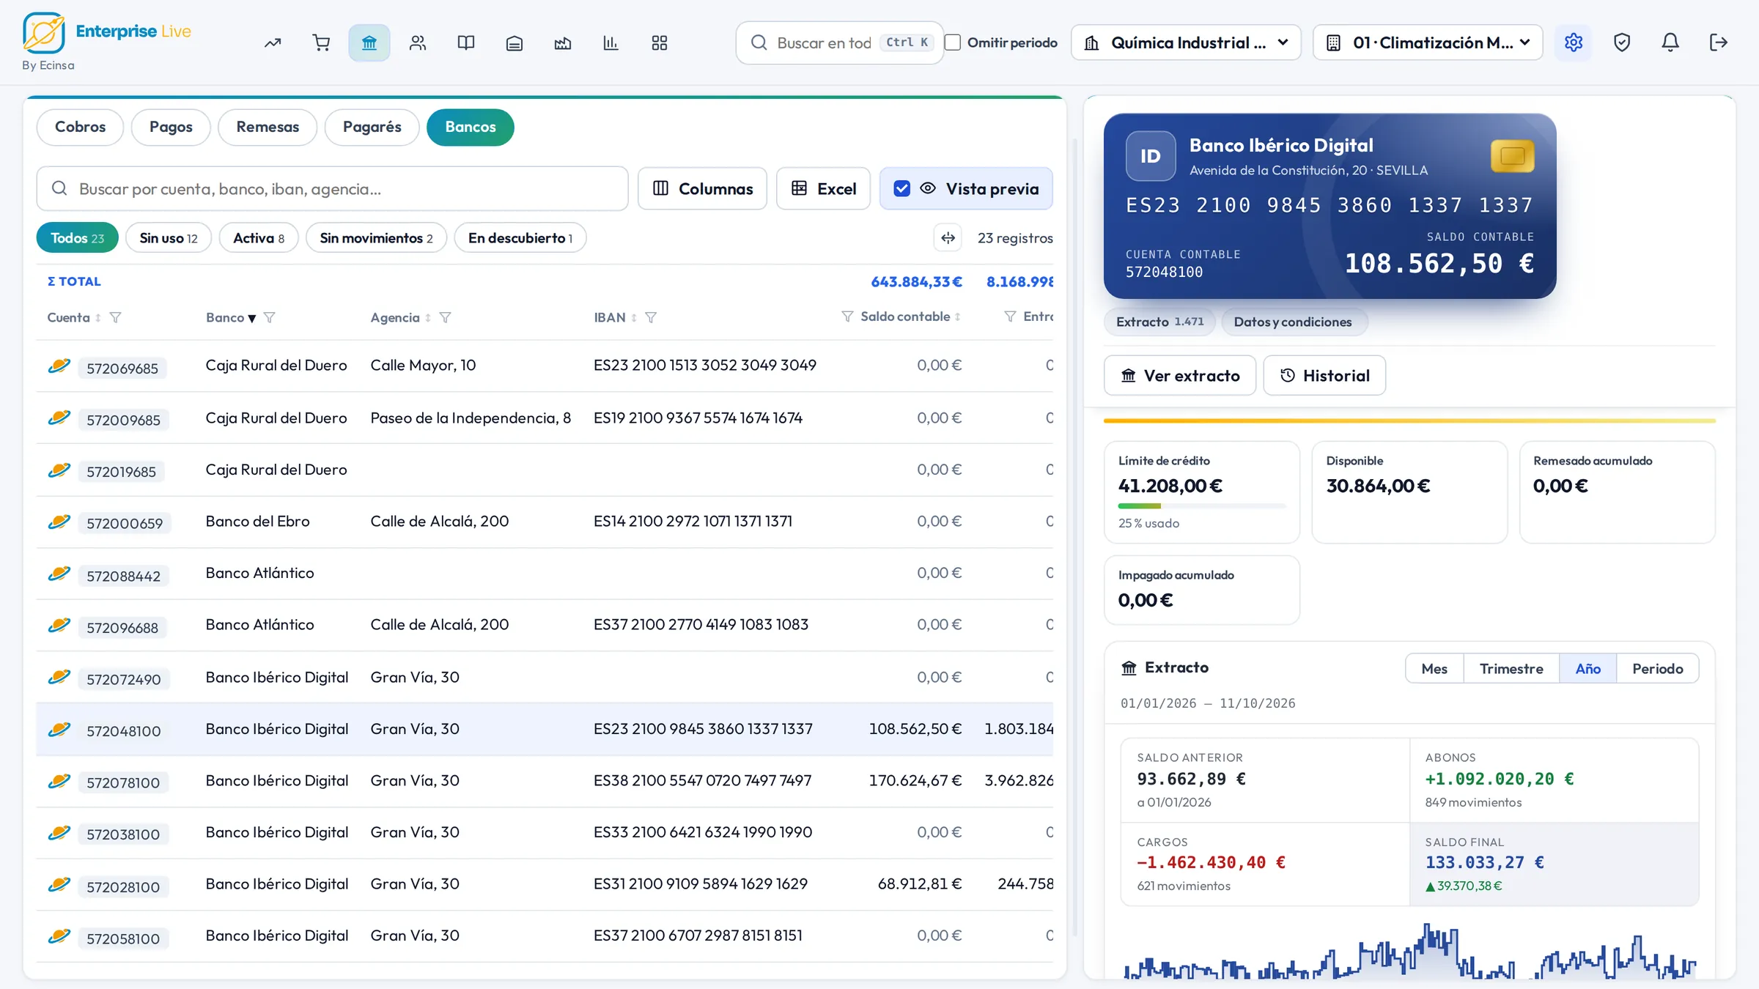1759x989 pixels.
Task: Select the Sin movimientos 2 filter chip
Action: click(x=376, y=238)
